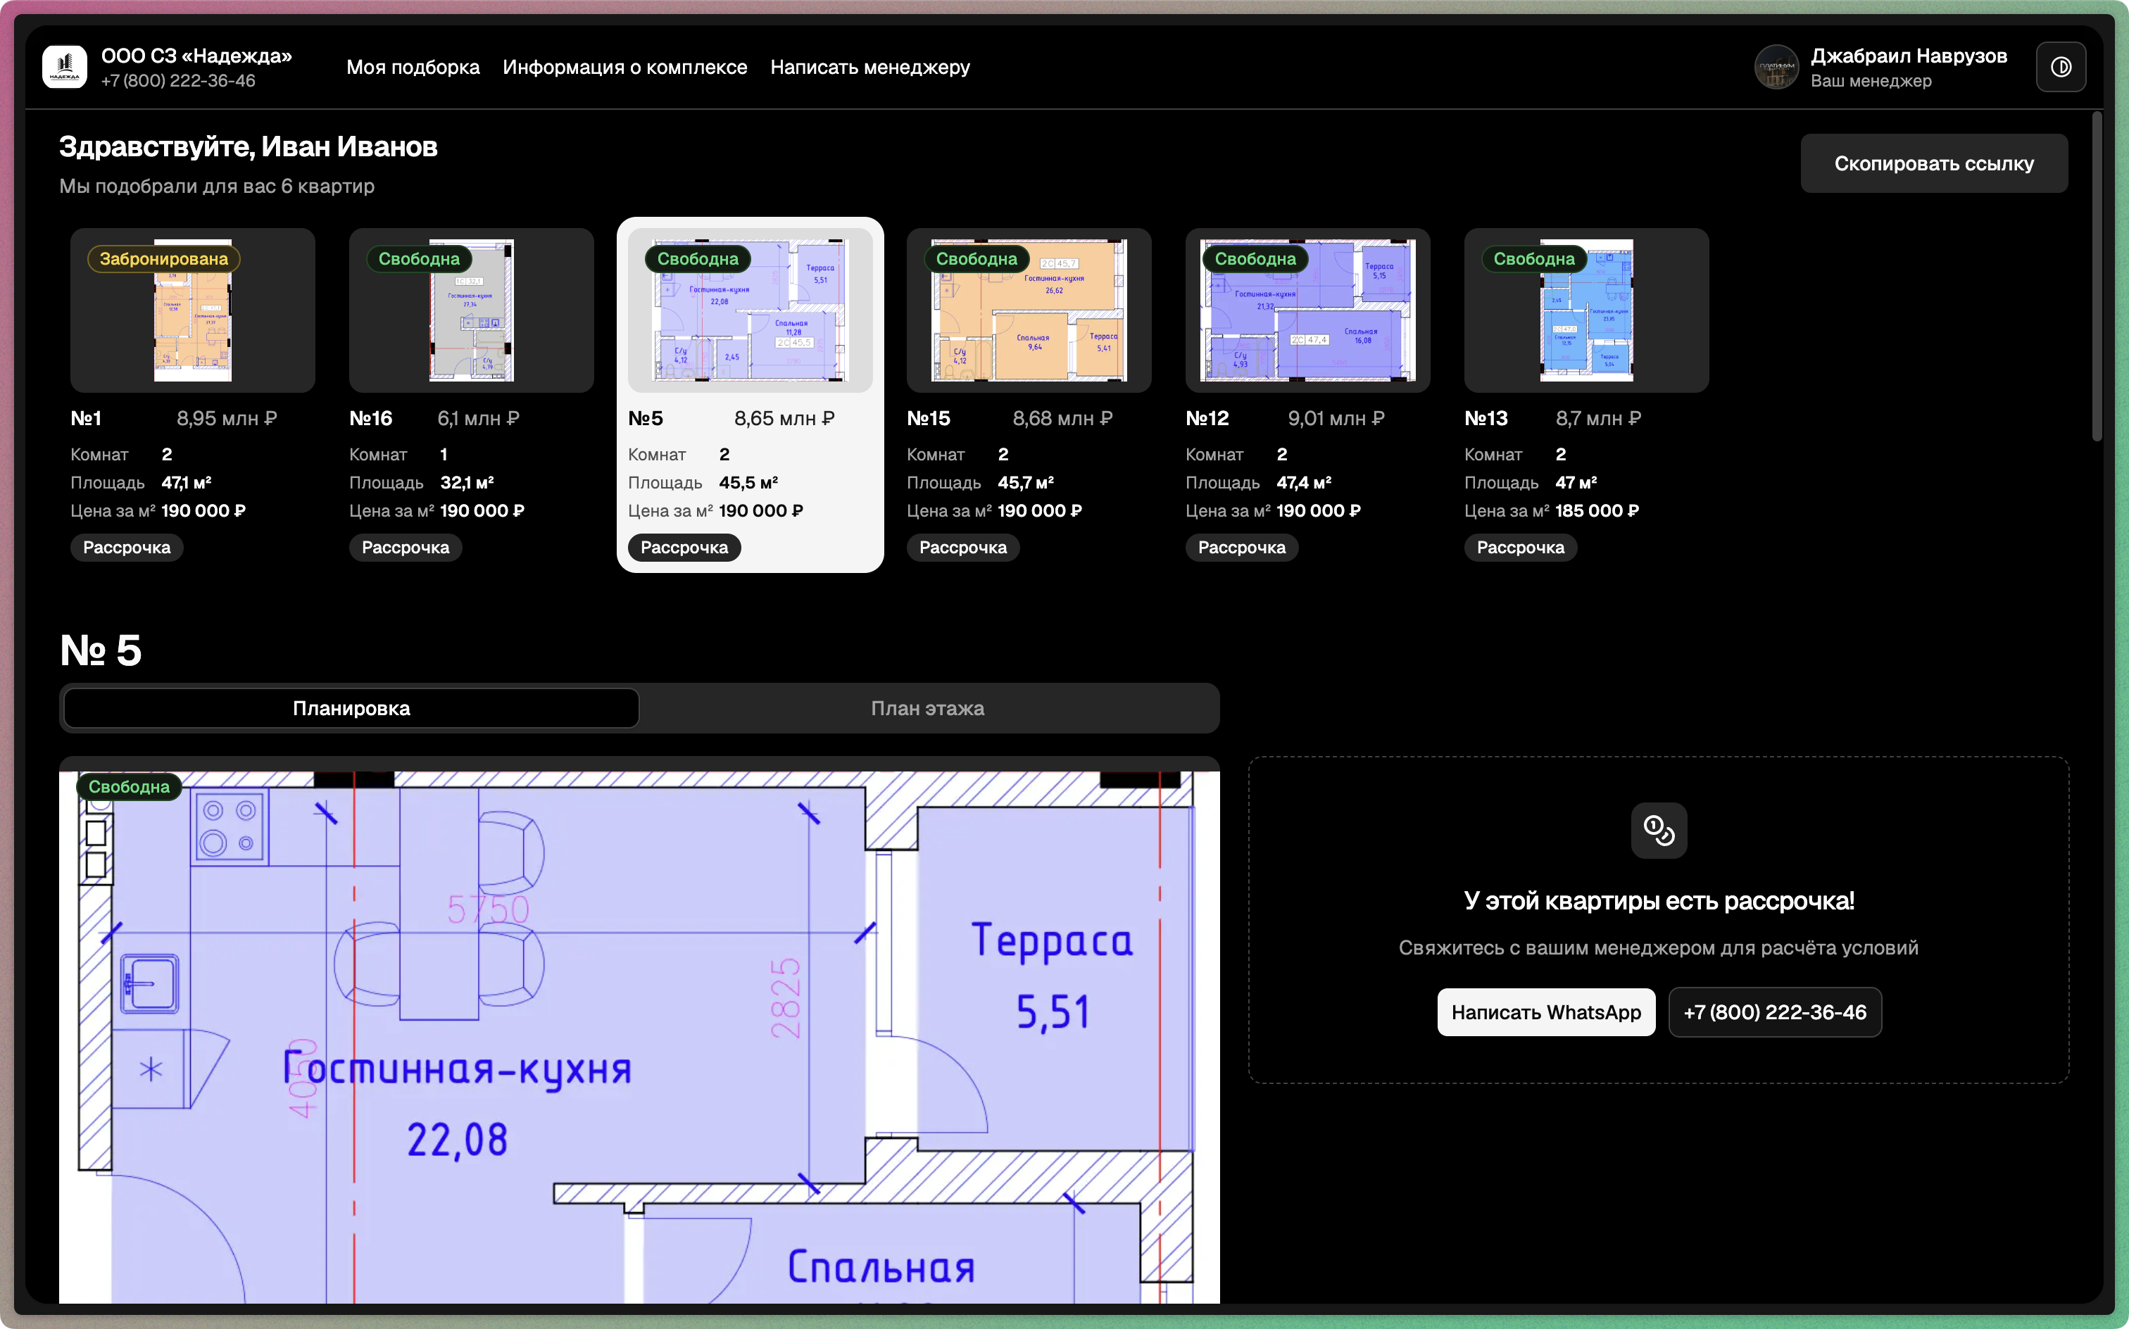Screen dimensions: 2129x1329
Task: Click the +7 (800) 222-36-46 call button
Action: pyautogui.click(x=1775, y=1012)
